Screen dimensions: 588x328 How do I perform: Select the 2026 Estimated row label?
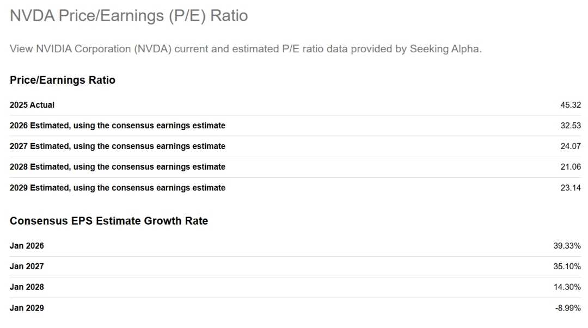coord(118,126)
